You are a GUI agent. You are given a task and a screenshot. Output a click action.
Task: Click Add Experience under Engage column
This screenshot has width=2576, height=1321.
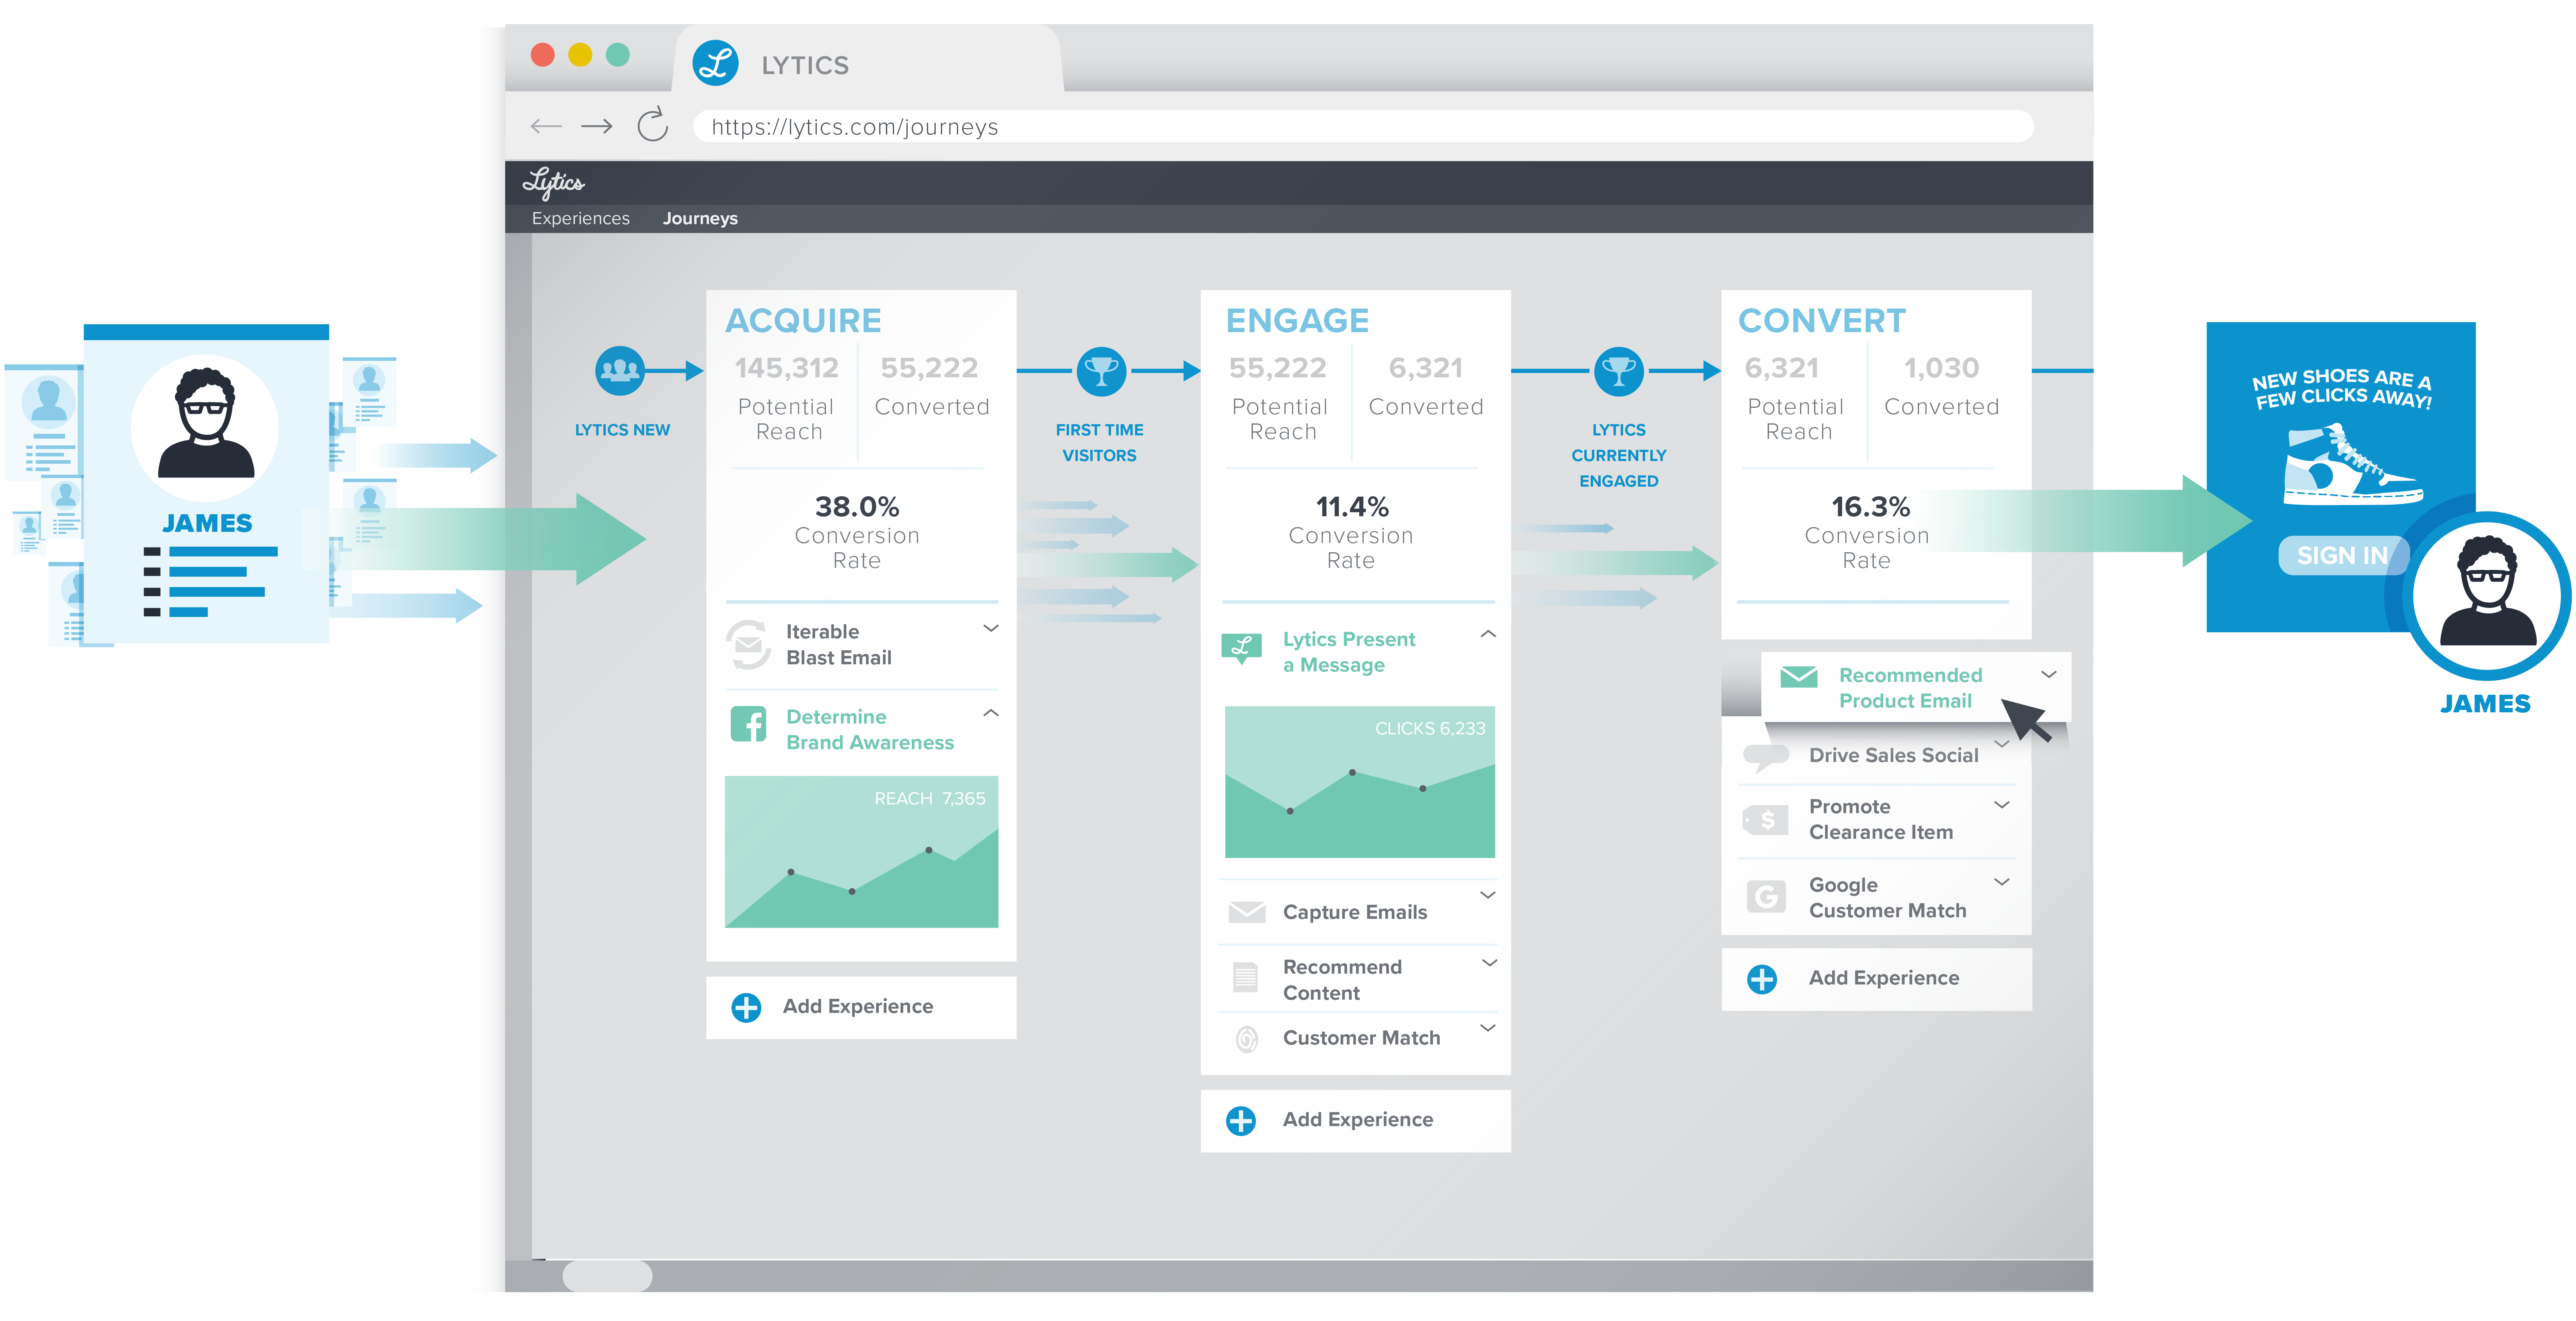click(1357, 1119)
